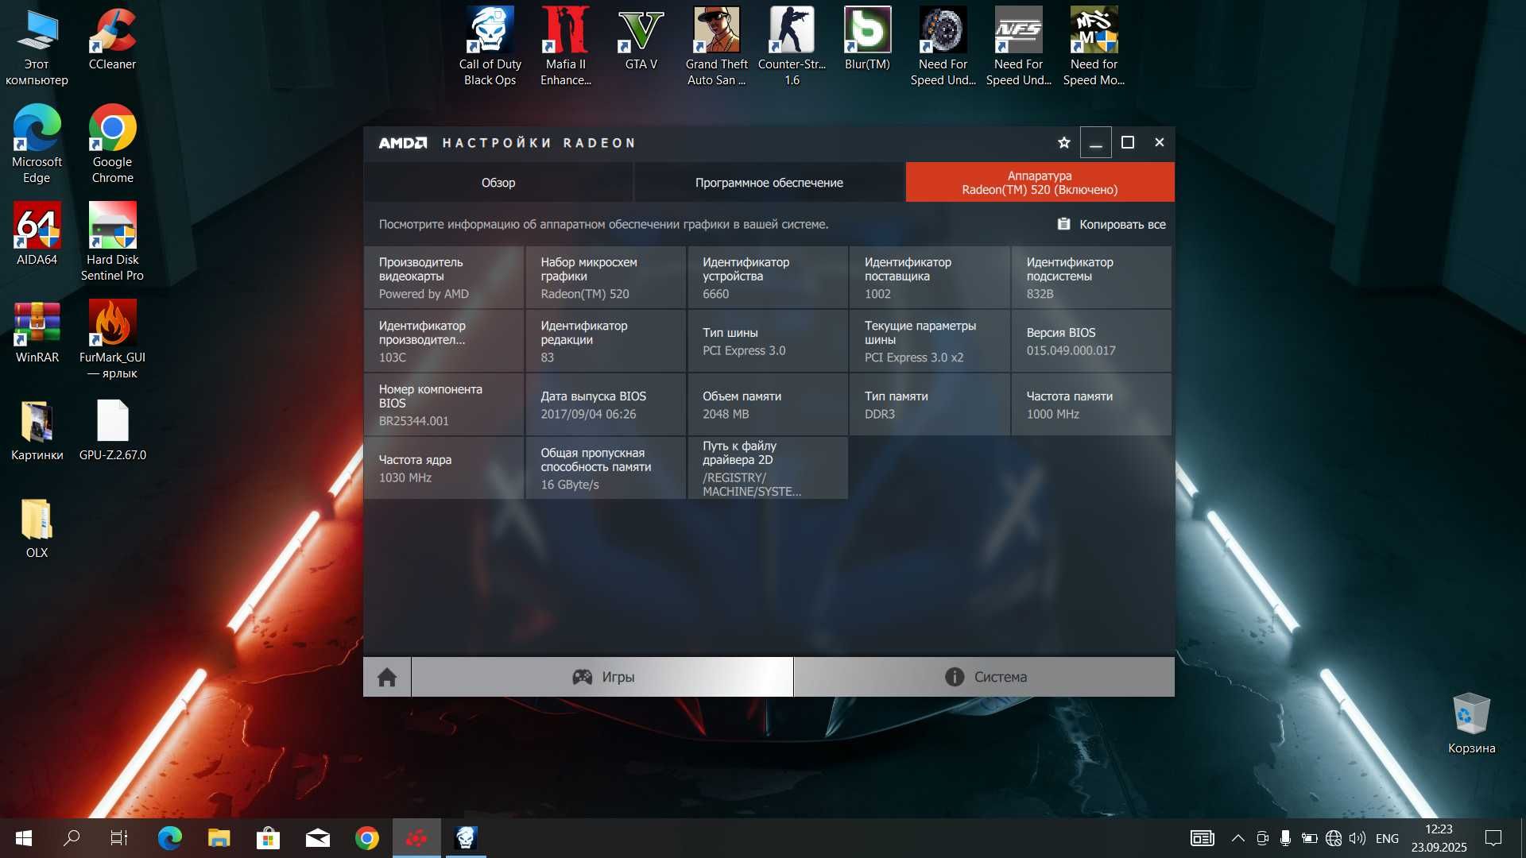Select the Google Chrome desktop shortcut

112,145
